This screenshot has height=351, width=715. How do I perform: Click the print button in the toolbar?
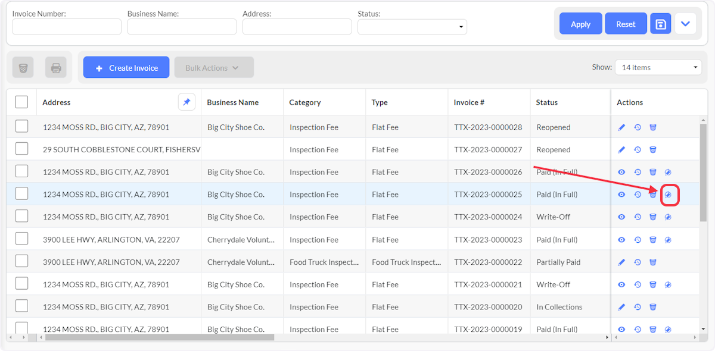(56, 68)
